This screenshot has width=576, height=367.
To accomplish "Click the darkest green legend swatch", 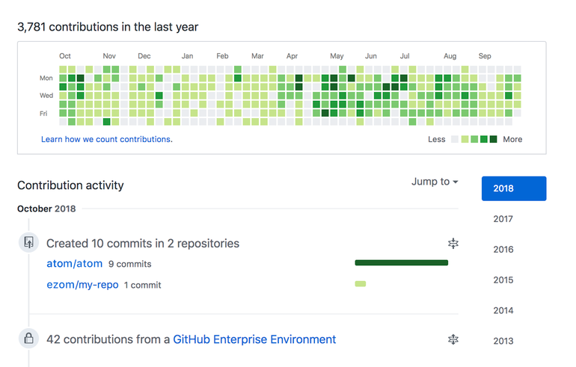I will 493,139.
